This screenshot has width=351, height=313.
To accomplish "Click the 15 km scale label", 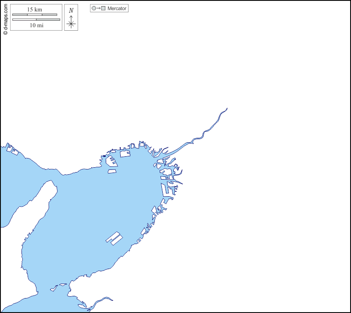I will click(35, 10).
